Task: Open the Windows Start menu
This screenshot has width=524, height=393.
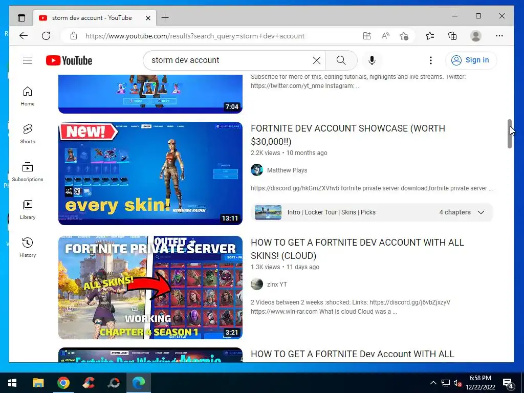Action: (x=12, y=383)
